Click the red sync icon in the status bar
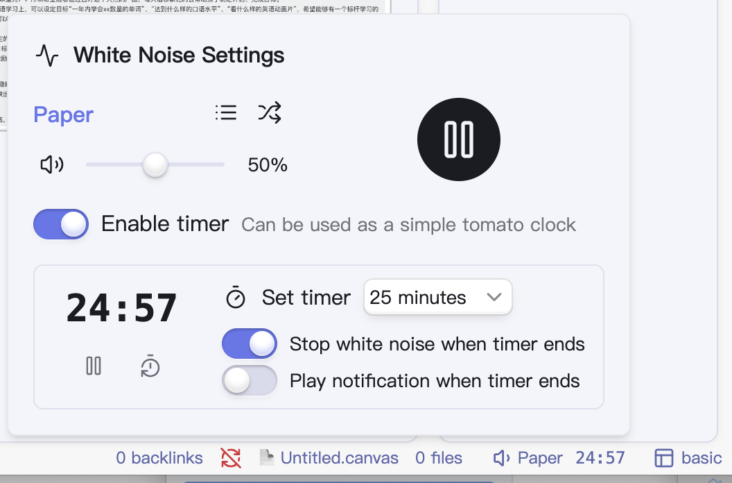This screenshot has width=732, height=483. click(231, 457)
